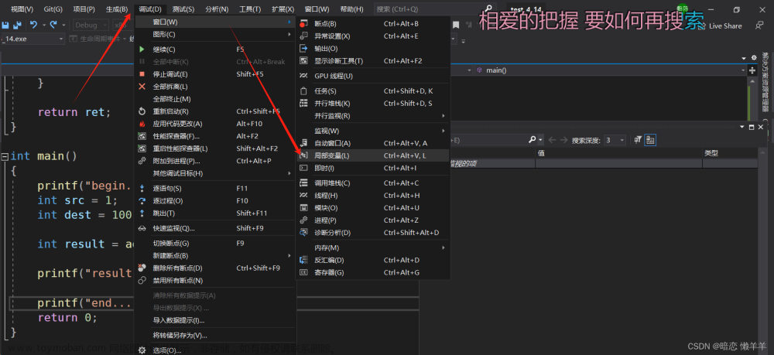Expand Watch (监视) submenu
The image size is (774, 355).
coord(373,131)
